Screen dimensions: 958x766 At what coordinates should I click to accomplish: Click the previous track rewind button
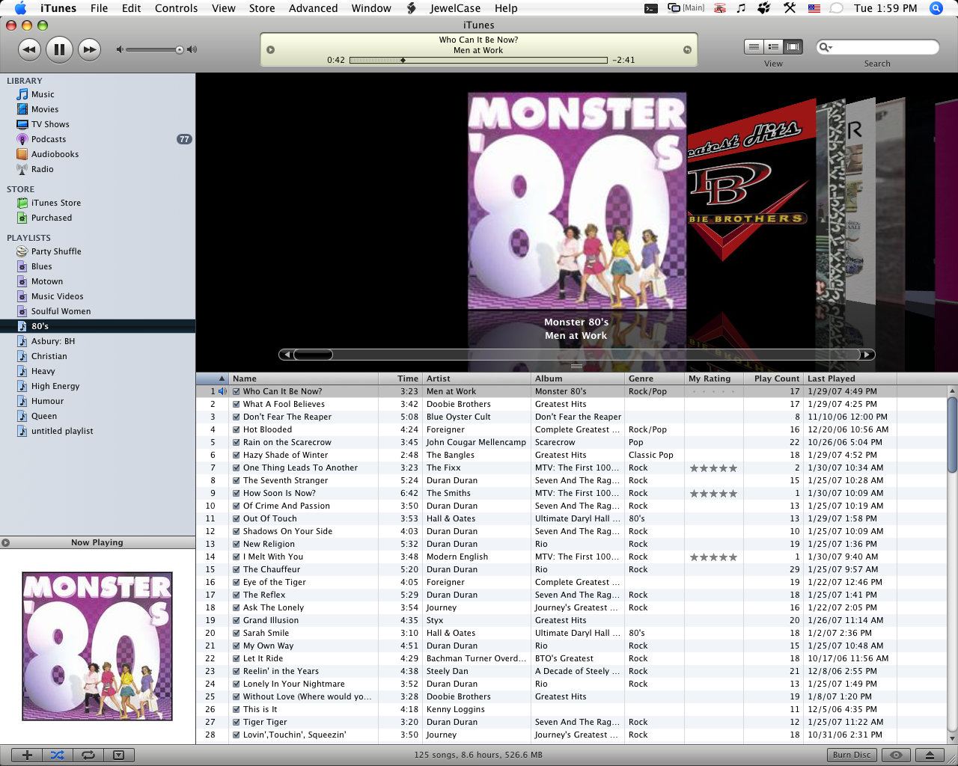tap(29, 50)
